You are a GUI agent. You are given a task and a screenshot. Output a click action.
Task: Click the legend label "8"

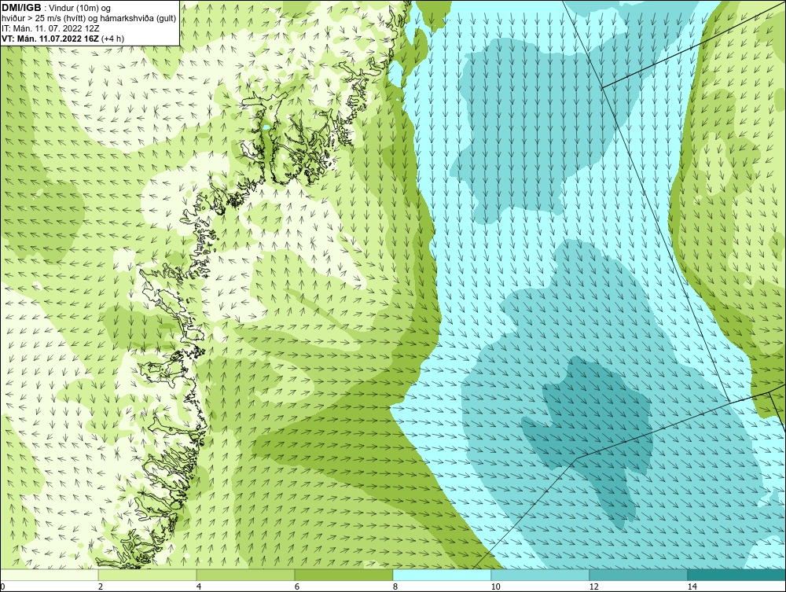click(x=395, y=586)
